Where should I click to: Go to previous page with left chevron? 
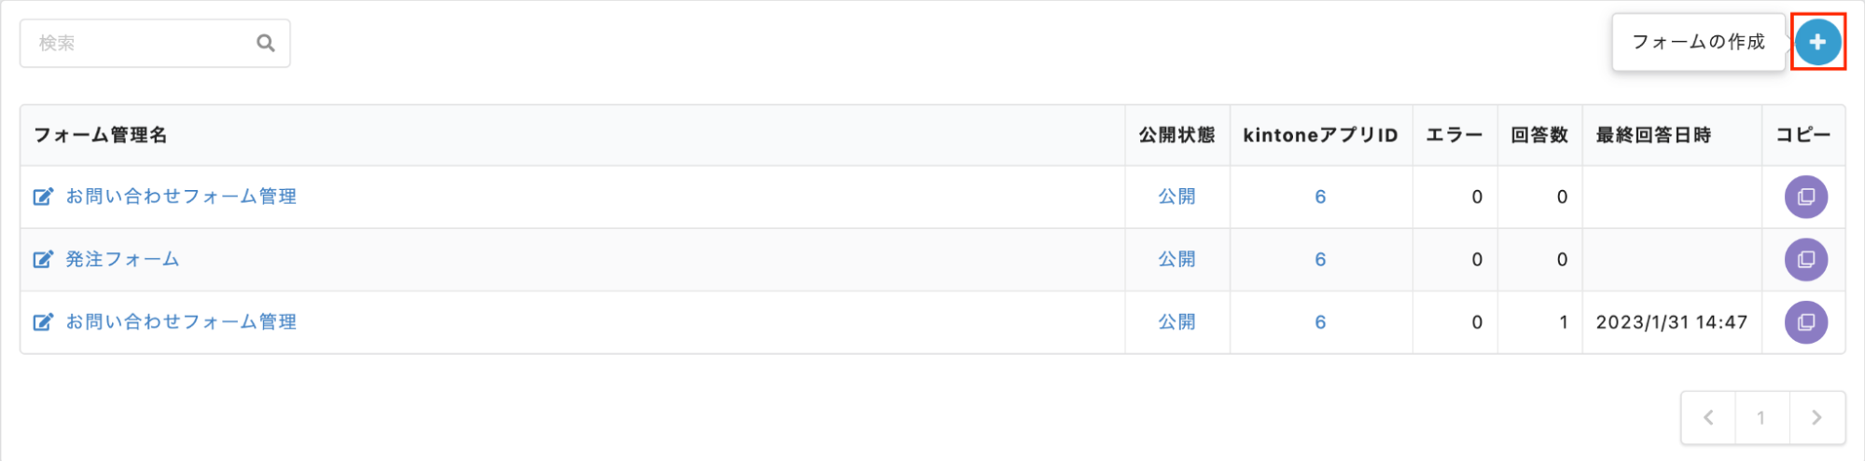(x=1708, y=418)
